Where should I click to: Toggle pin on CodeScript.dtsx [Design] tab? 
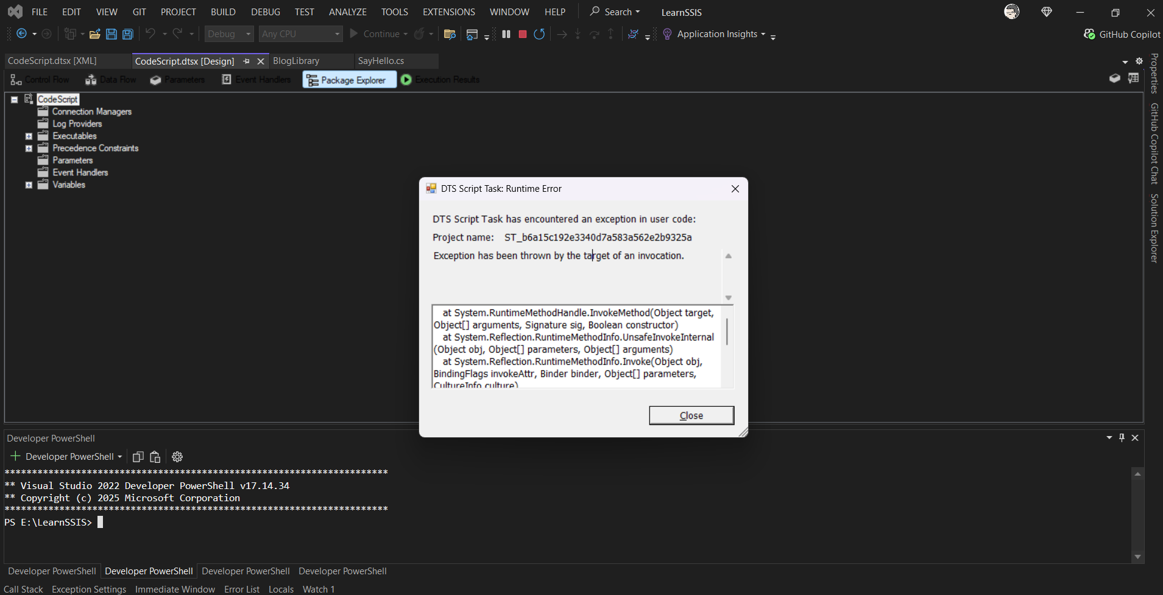[x=247, y=61]
